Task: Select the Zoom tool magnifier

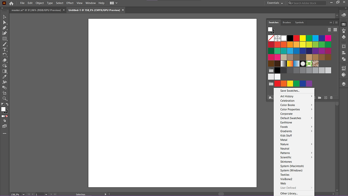Action: pyautogui.click(x=4, y=99)
